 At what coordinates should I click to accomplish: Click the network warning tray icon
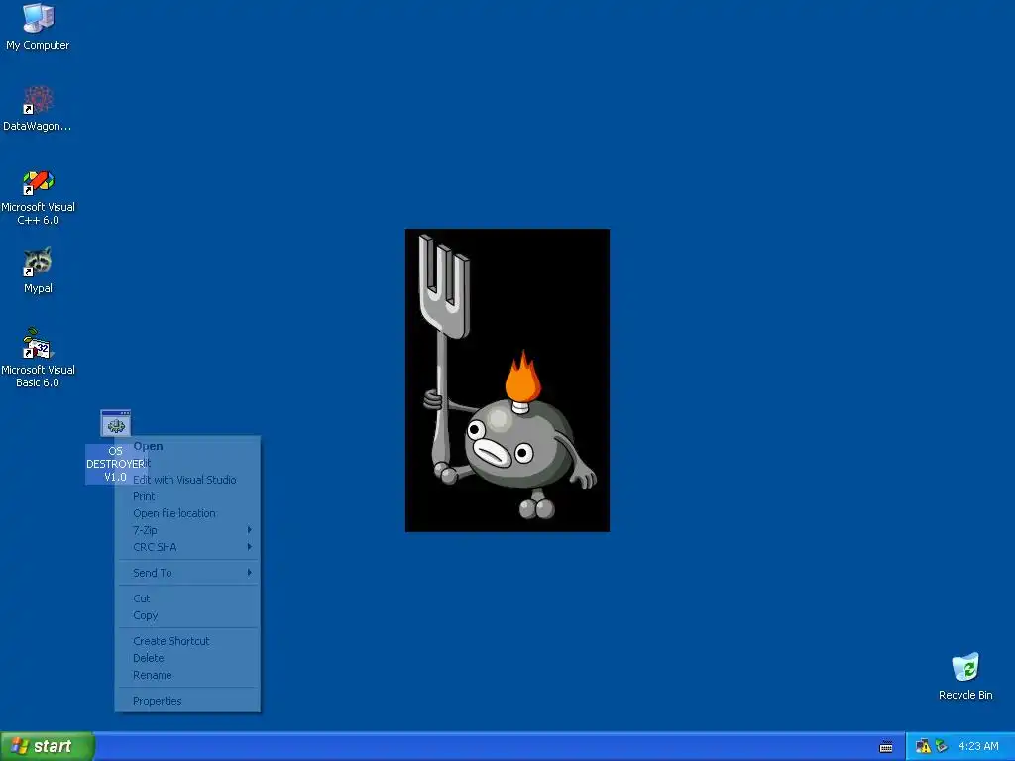(x=923, y=747)
